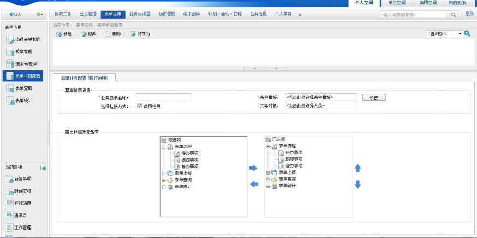Image resolution: width=477 pixels, height=238 pixels.
Task: Switch to the BI图表 tab
Action: pyautogui.click(x=460, y=3)
